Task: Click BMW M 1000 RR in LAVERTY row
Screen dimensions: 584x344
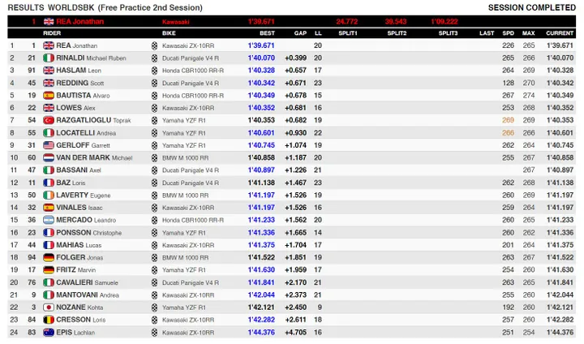Action: click(x=185, y=196)
